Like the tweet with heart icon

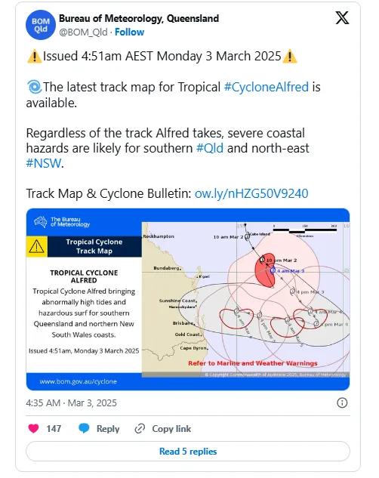(x=33, y=428)
